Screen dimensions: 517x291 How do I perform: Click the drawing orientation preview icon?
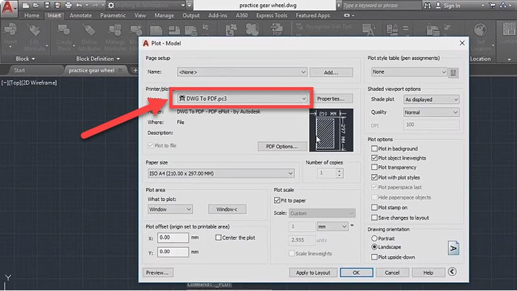click(x=453, y=247)
